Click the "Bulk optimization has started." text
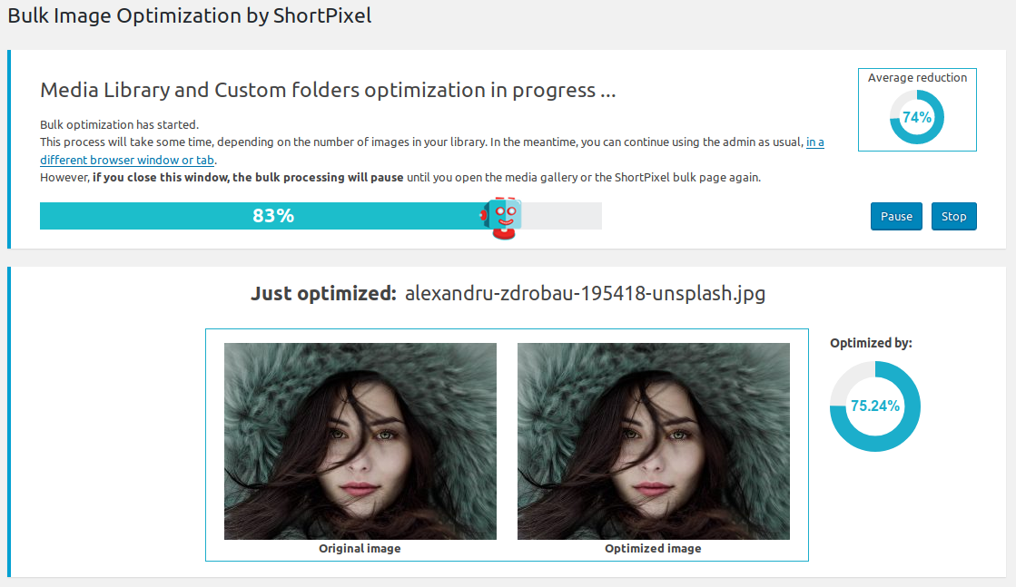The image size is (1016, 587). (x=119, y=125)
